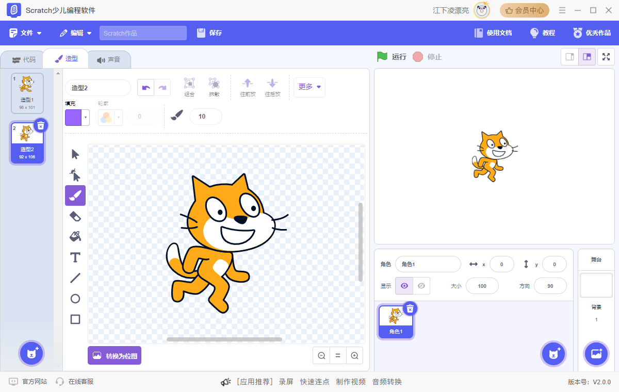Select the circle tool
Image resolution: width=619 pixels, height=392 pixels.
pos(75,299)
